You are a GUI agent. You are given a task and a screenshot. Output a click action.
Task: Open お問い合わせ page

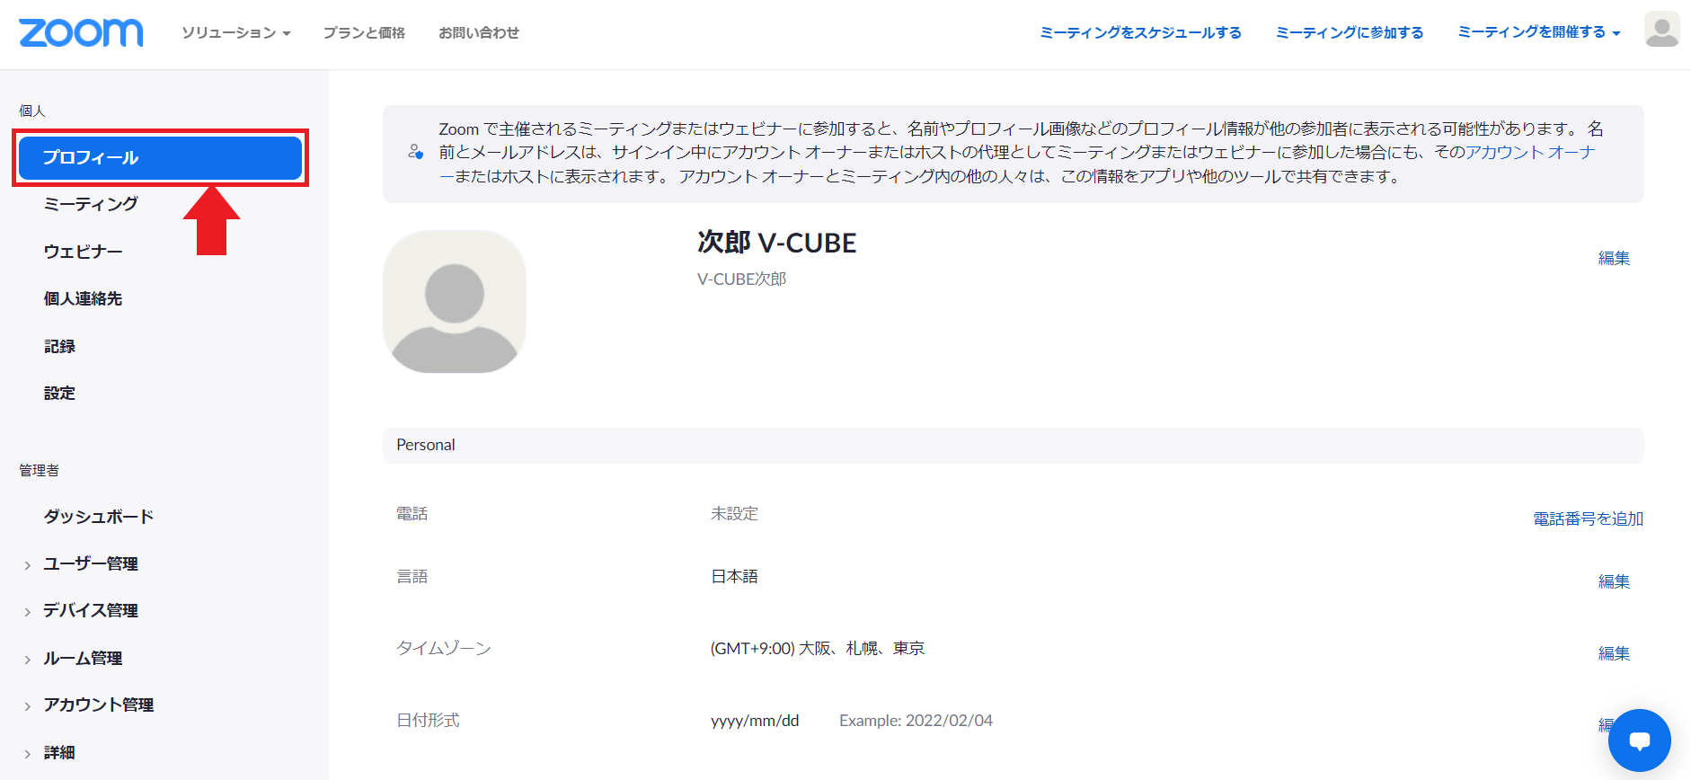coord(479,33)
